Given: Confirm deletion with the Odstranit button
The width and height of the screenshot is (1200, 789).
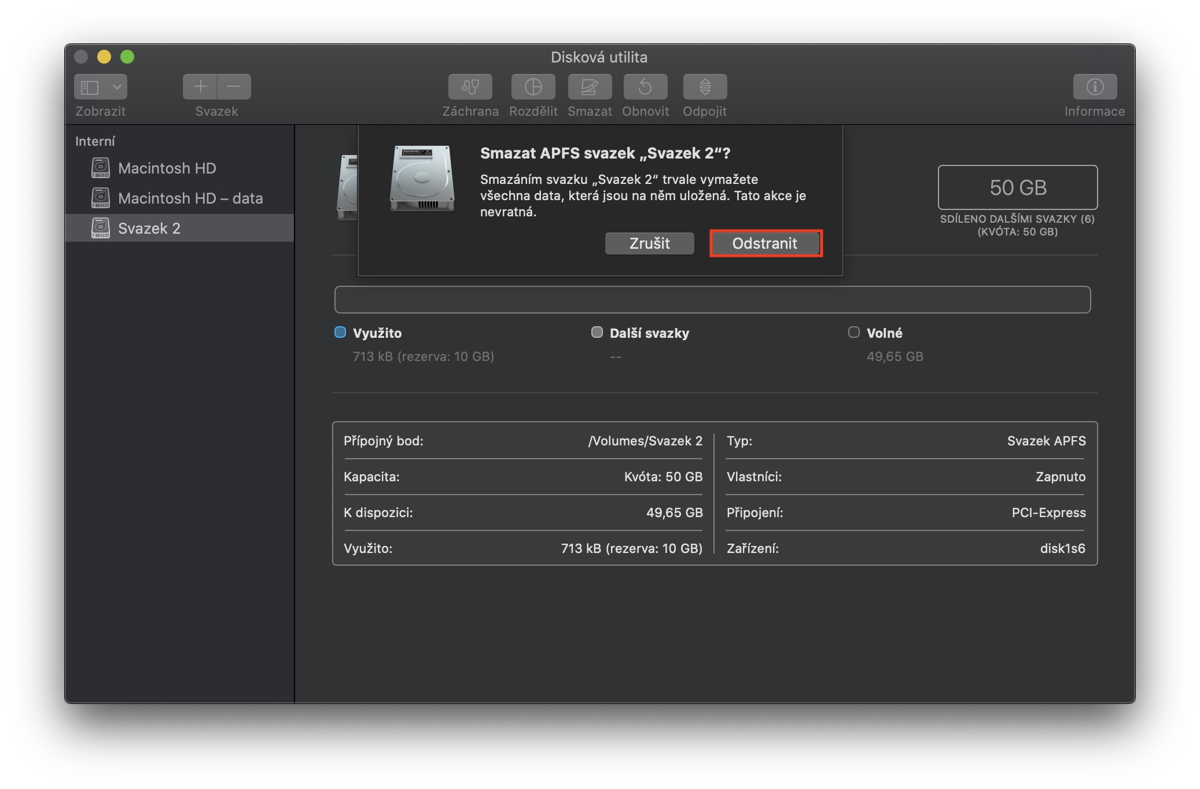Looking at the screenshot, I should click(765, 244).
